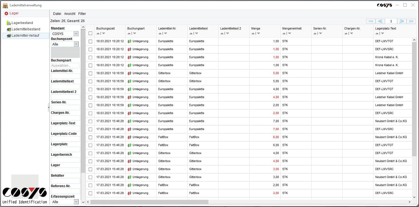The width and height of the screenshot is (419, 207).
Task: Jump to the last results page
Action: click(412, 21)
